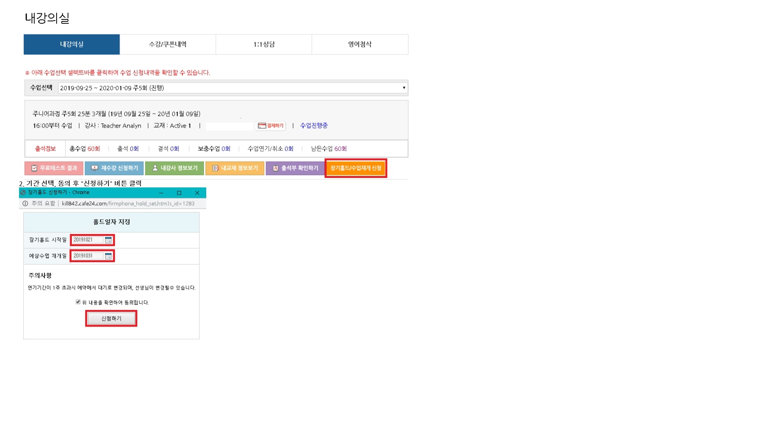
Task: Expand the 수업선택 course dropdown
Action: 233,88
